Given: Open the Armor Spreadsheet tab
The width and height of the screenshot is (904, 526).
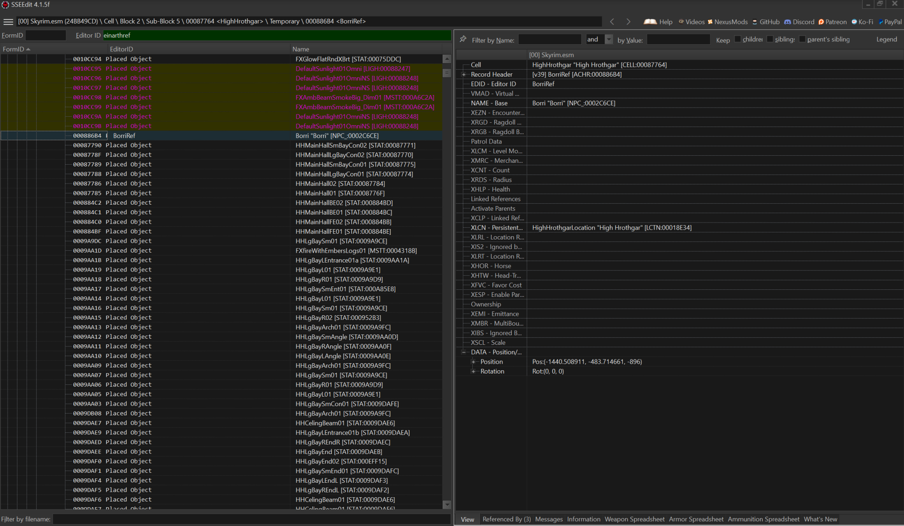Looking at the screenshot, I should (x=696, y=519).
